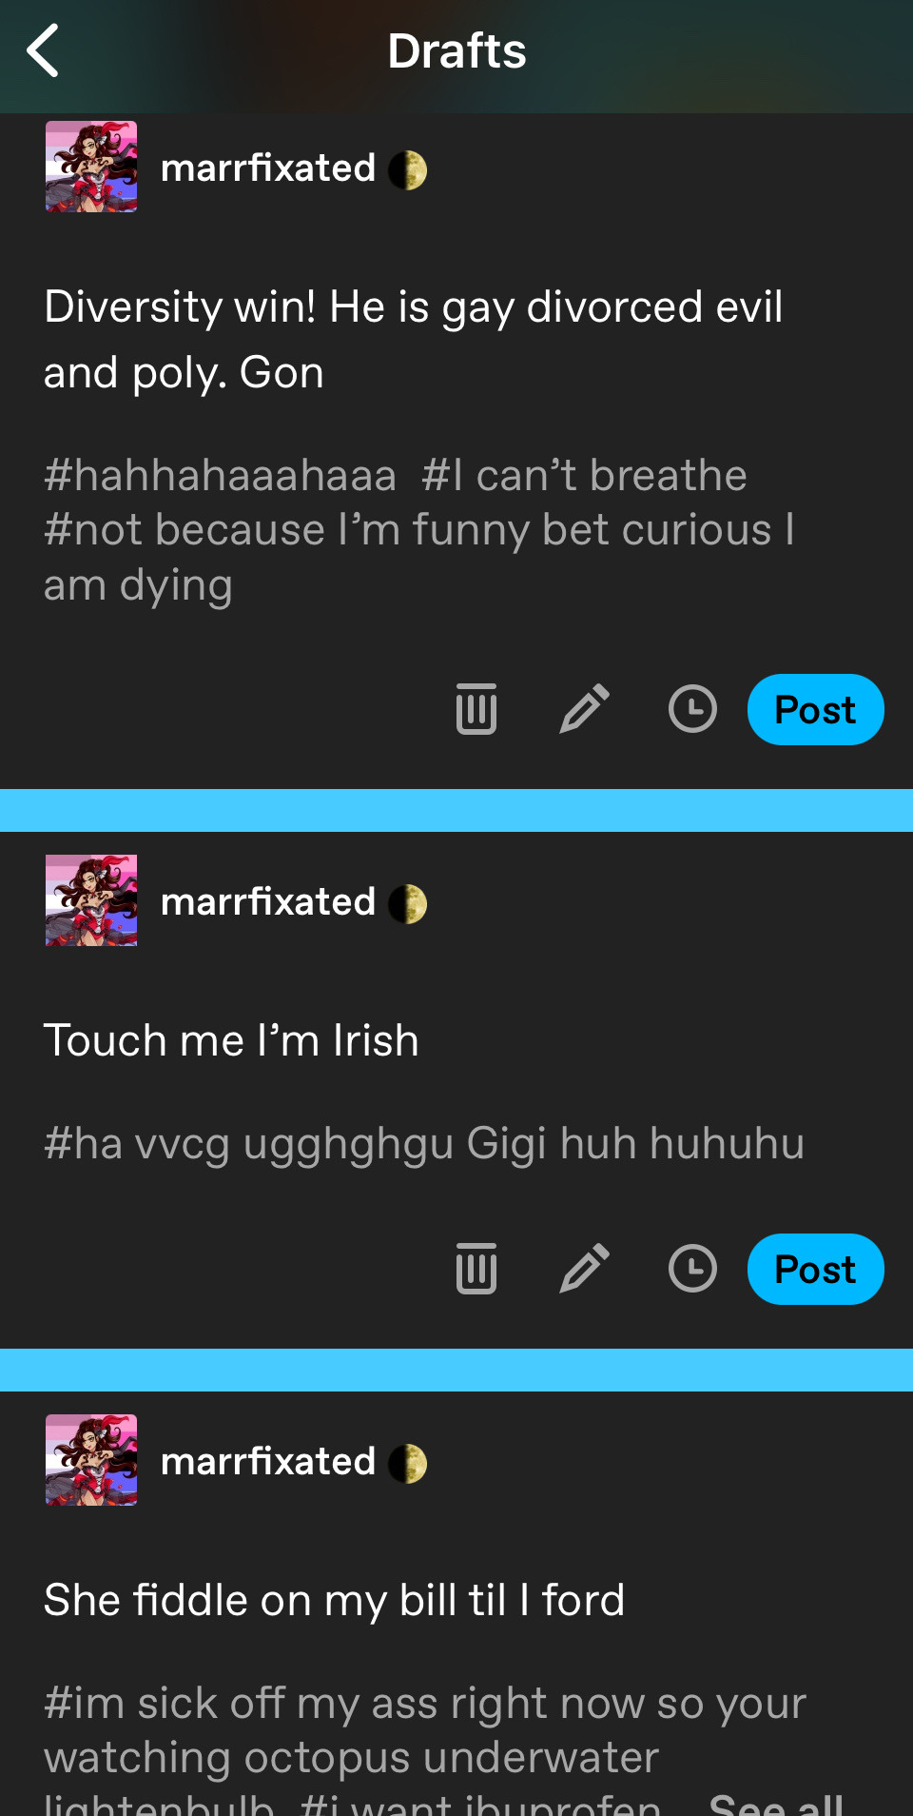Delete the "Diversity win!" draft with trash icon
The height and width of the screenshot is (1816, 913).
tap(476, 709)
